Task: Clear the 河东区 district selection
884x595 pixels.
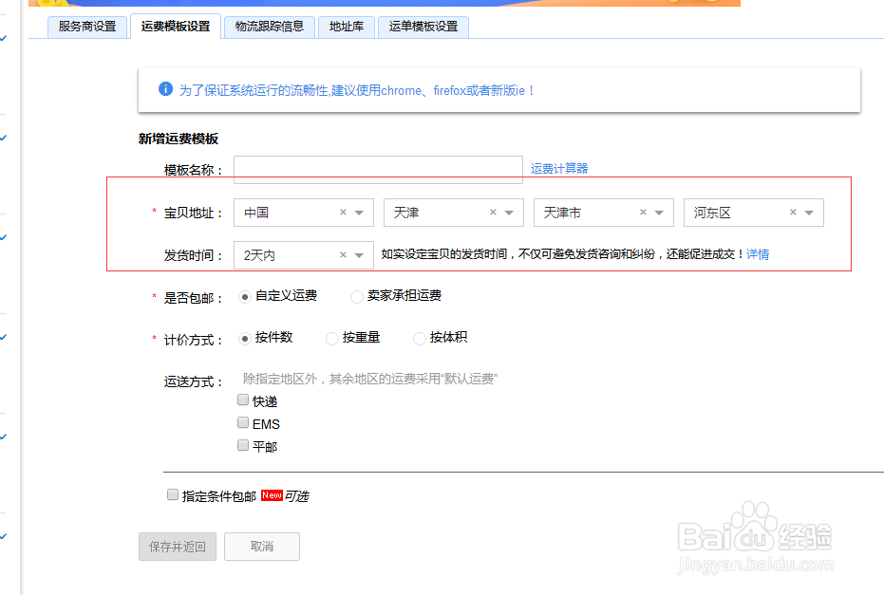Action: 793,213
